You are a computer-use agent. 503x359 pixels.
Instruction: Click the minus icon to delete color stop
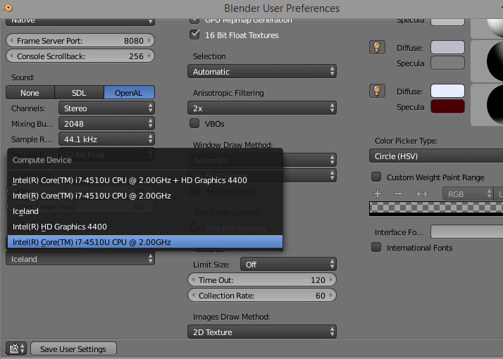coord(398,194)
